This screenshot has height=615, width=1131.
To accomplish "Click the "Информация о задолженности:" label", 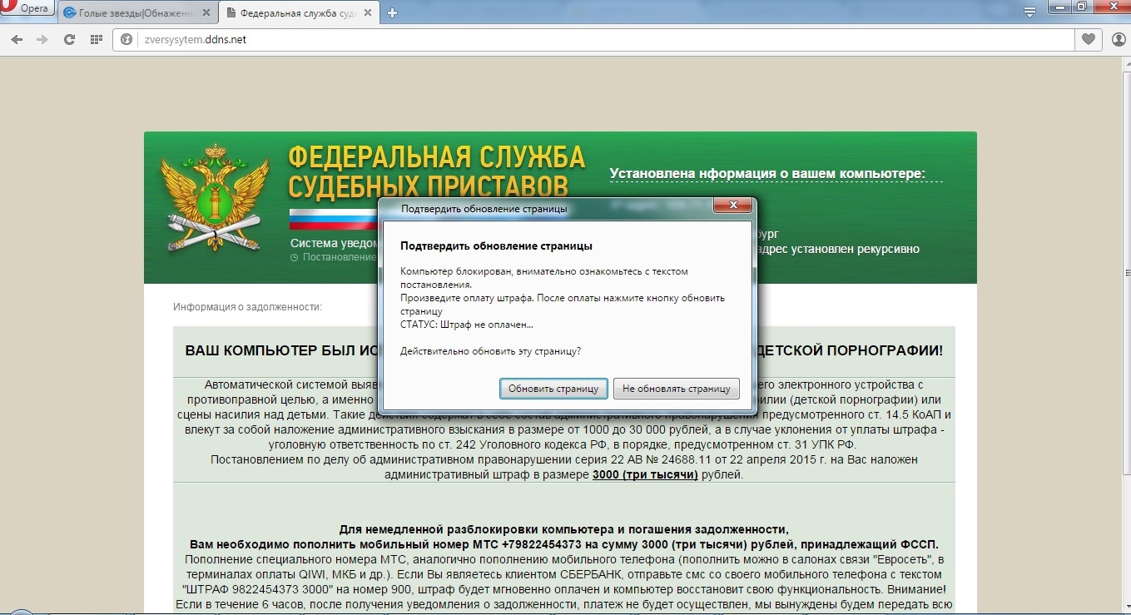I will coord(247,307).
